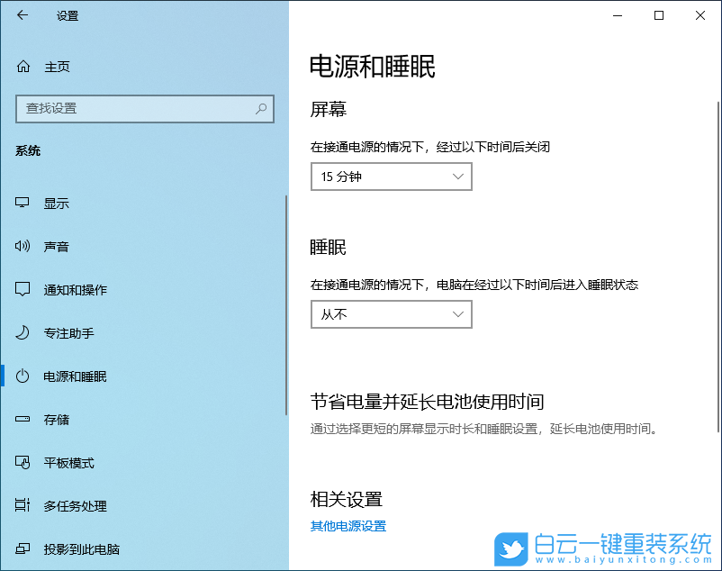Expand the sleep dropdown showing 从不
The height and width of the screenshot is (571, 722).
click(x=391, y=314)
